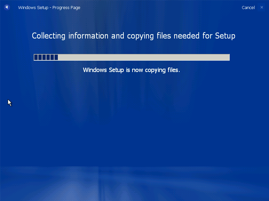Click the 'Collecting information' heading text
The width and height of the screenshot is (269, 201).
pos(133,36)
